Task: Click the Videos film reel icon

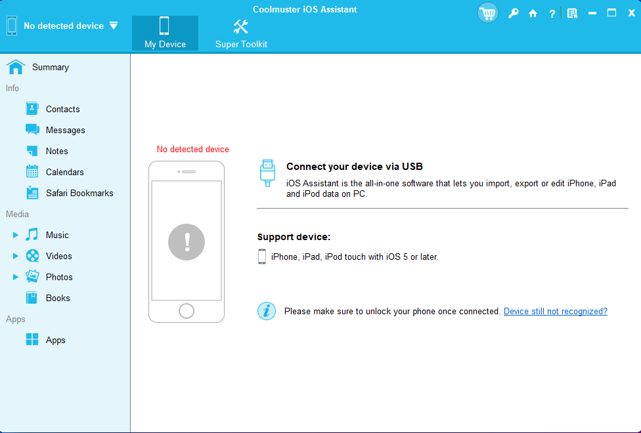Action: [32, 256]
